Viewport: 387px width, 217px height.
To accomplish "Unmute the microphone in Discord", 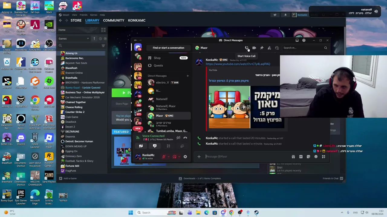I will (x=164, y=157).
